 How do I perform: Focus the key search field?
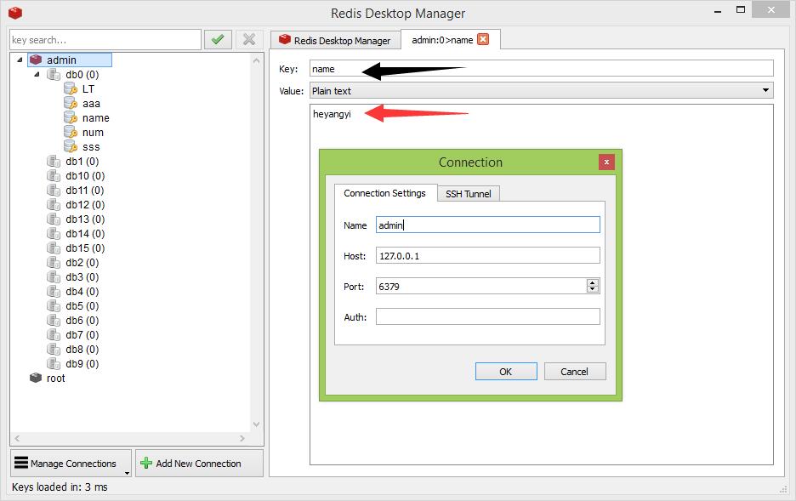pyautogui.click(x=105, y=40)
